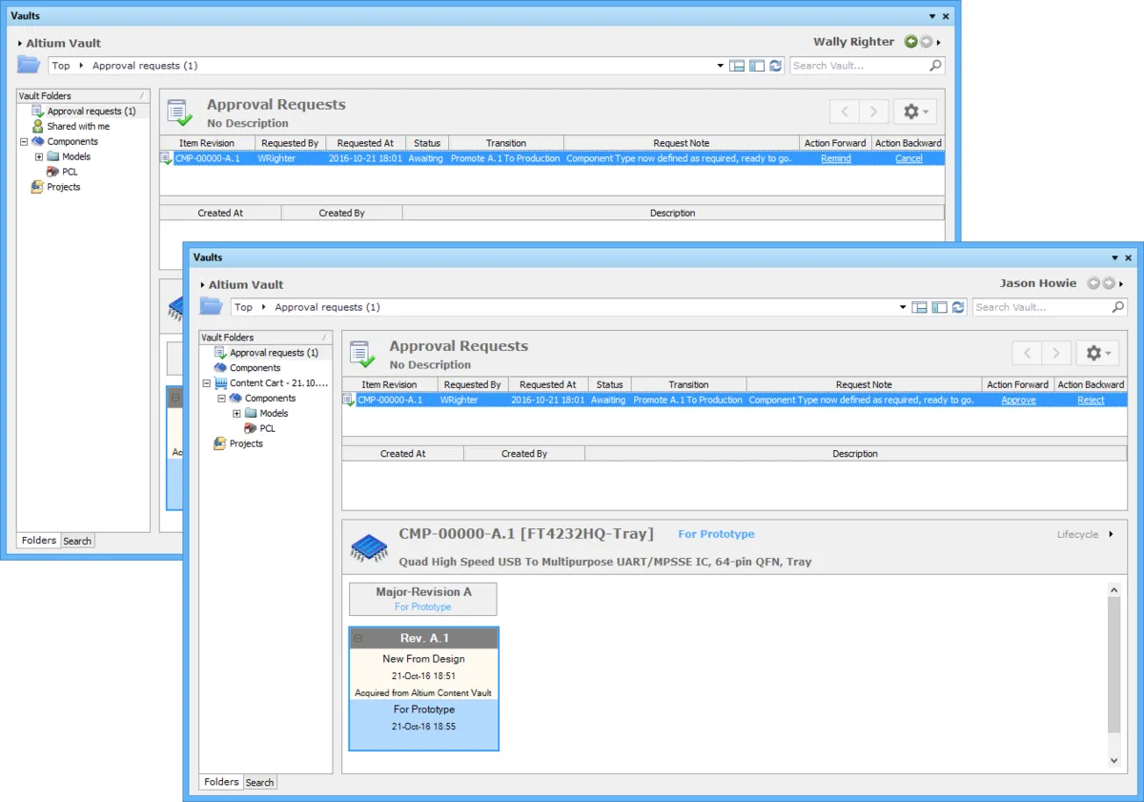This screenshot has height=802, width=1144.
Task: Select Shared with me in Wally Righter's tree
Action: 78,126
